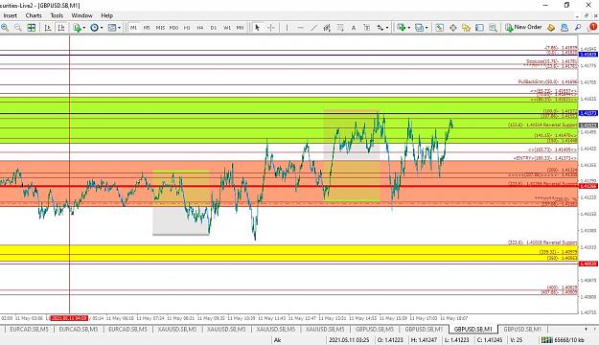
Task: Open the Insert menu
Action: point(11,15)
